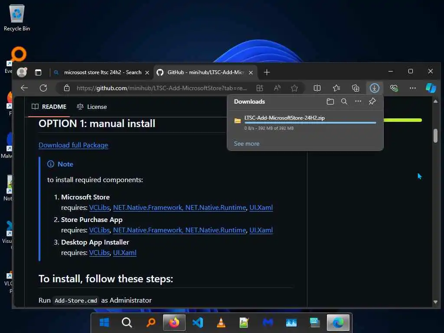Close the GitHub tab
Viewport: 444px width, 333px height.
pyautogui.click(x=251, y=73)
